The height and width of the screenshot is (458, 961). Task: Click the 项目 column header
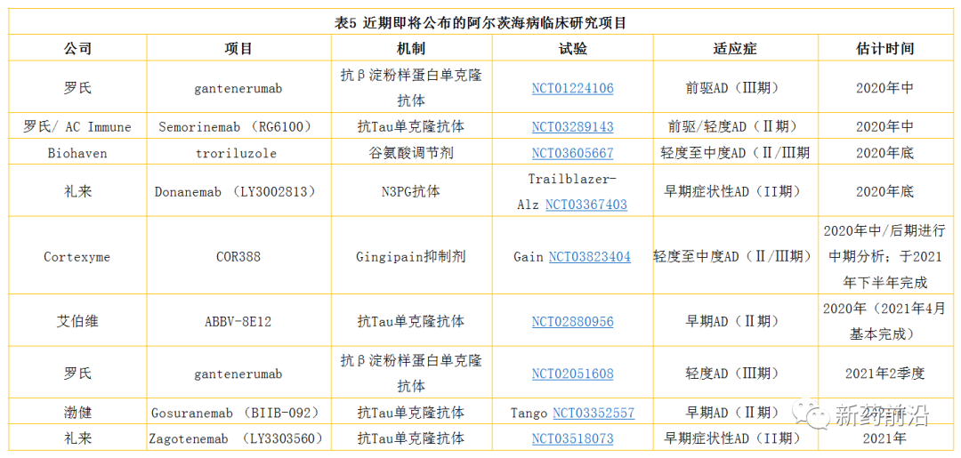pyautogui.click(x=238, y=49)
